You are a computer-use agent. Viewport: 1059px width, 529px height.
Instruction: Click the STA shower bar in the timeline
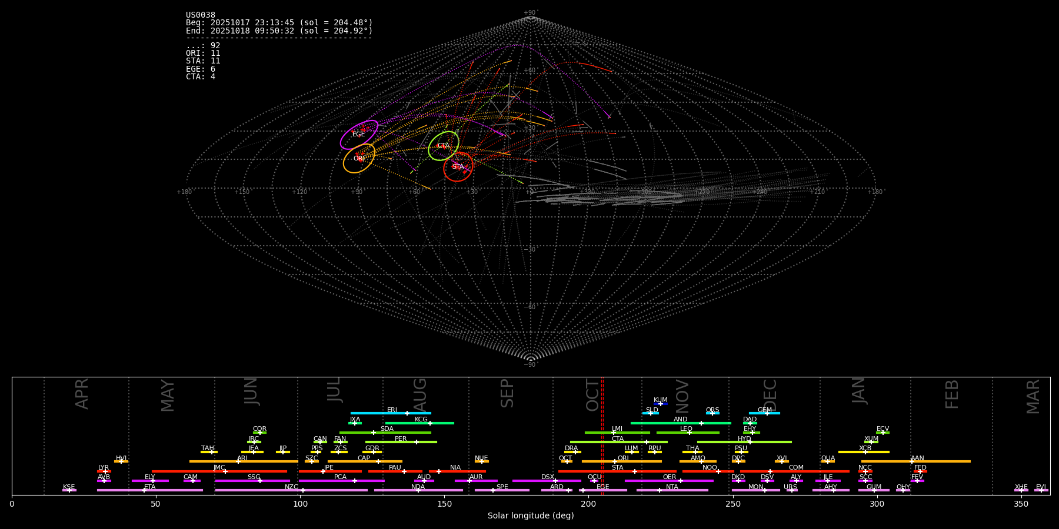[617, 471]
